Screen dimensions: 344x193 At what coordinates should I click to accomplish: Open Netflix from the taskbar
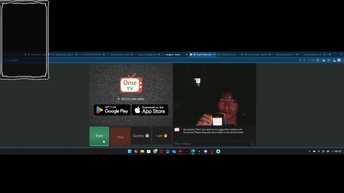pos(187,151)
